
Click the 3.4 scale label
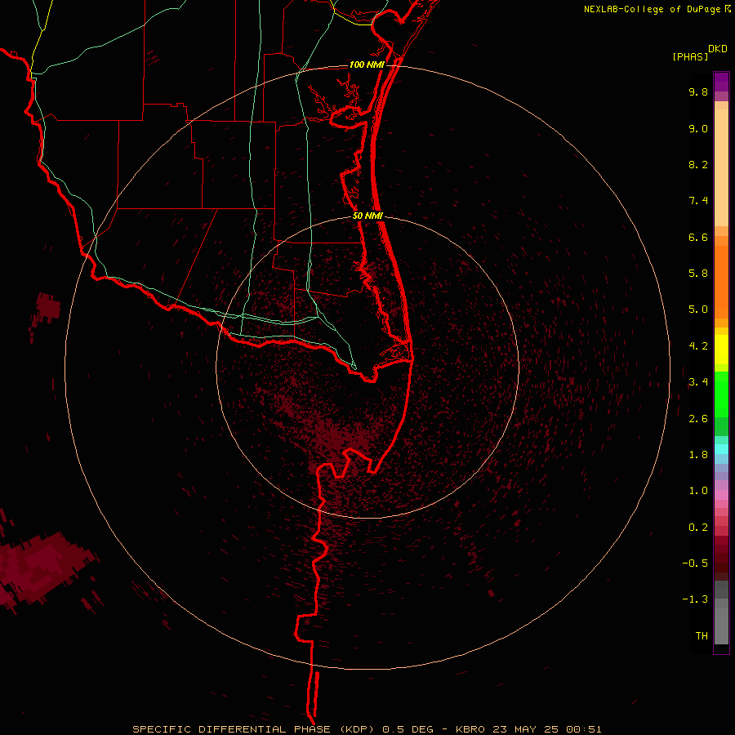click(698, 382)
